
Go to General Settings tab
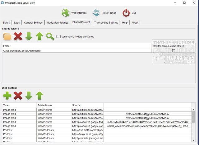coord(33,23)
